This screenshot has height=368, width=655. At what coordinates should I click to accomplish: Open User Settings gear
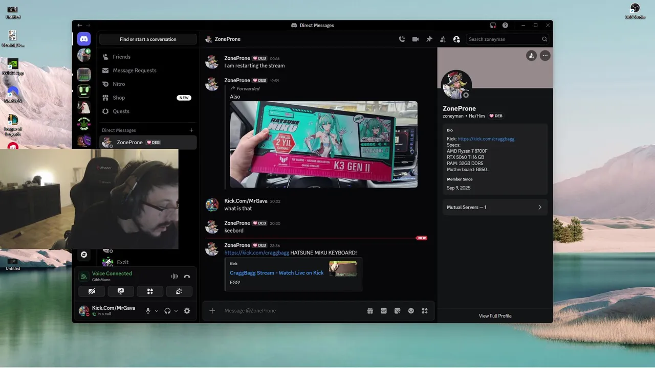tap(187, 311)
